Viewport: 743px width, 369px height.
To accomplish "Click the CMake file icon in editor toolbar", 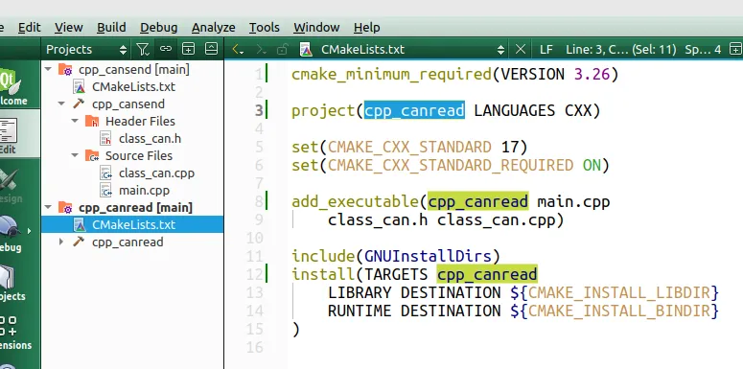I will coord(307,49).
